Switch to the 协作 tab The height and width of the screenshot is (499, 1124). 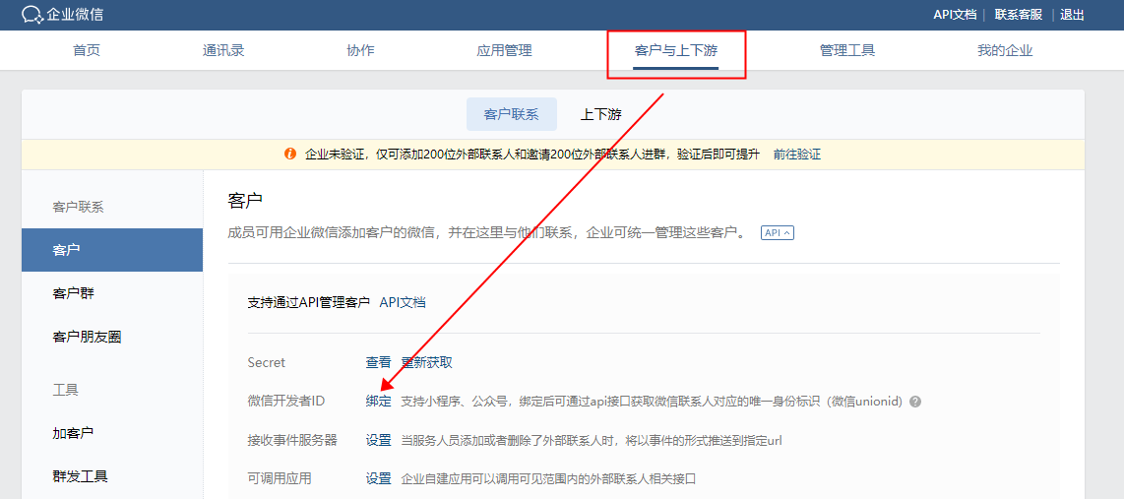pyautogui.click(x=360, y=50)
